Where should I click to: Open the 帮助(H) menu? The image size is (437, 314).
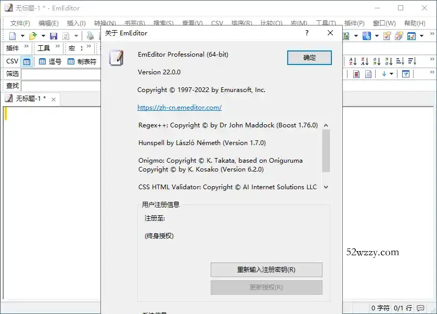click(415, 23)
